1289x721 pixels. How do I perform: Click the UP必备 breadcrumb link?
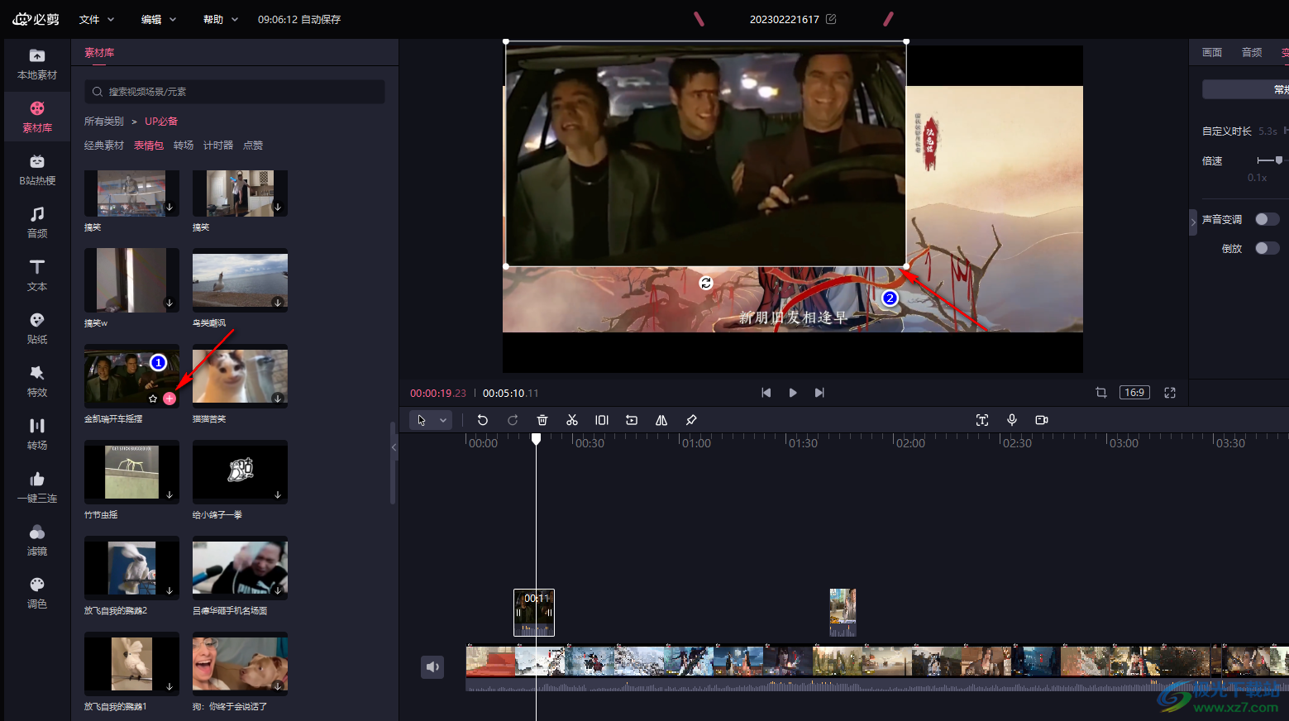[161, 122]
